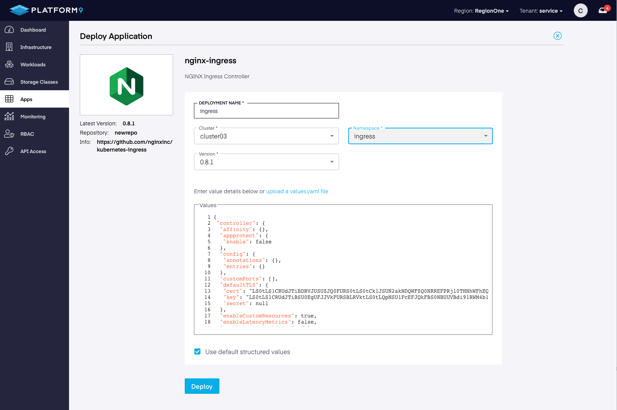
Task: Click the upload a values.yaml file link
Action: [297, 191]
